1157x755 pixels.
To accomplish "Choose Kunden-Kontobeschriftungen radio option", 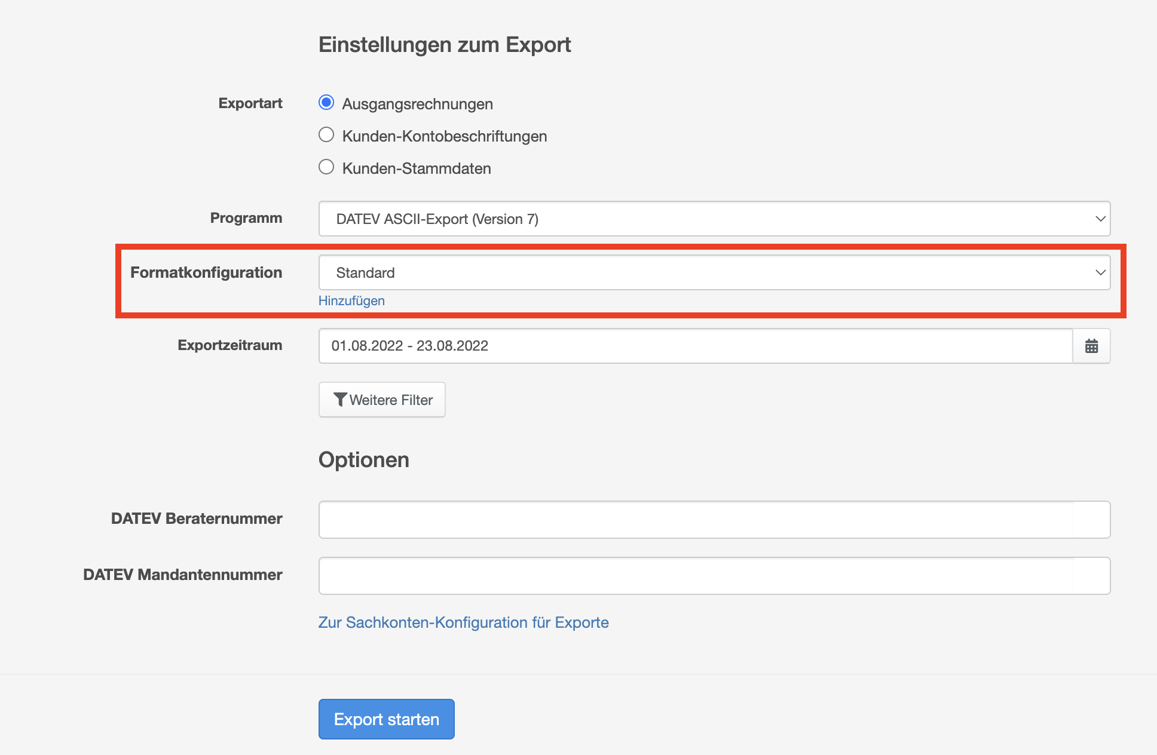I will 326,135.
